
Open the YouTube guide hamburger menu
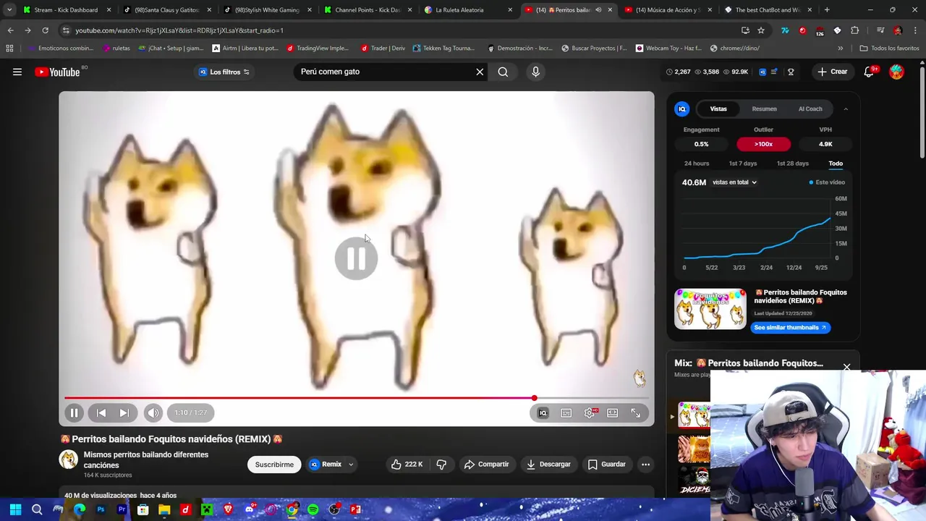click(17, 72)
